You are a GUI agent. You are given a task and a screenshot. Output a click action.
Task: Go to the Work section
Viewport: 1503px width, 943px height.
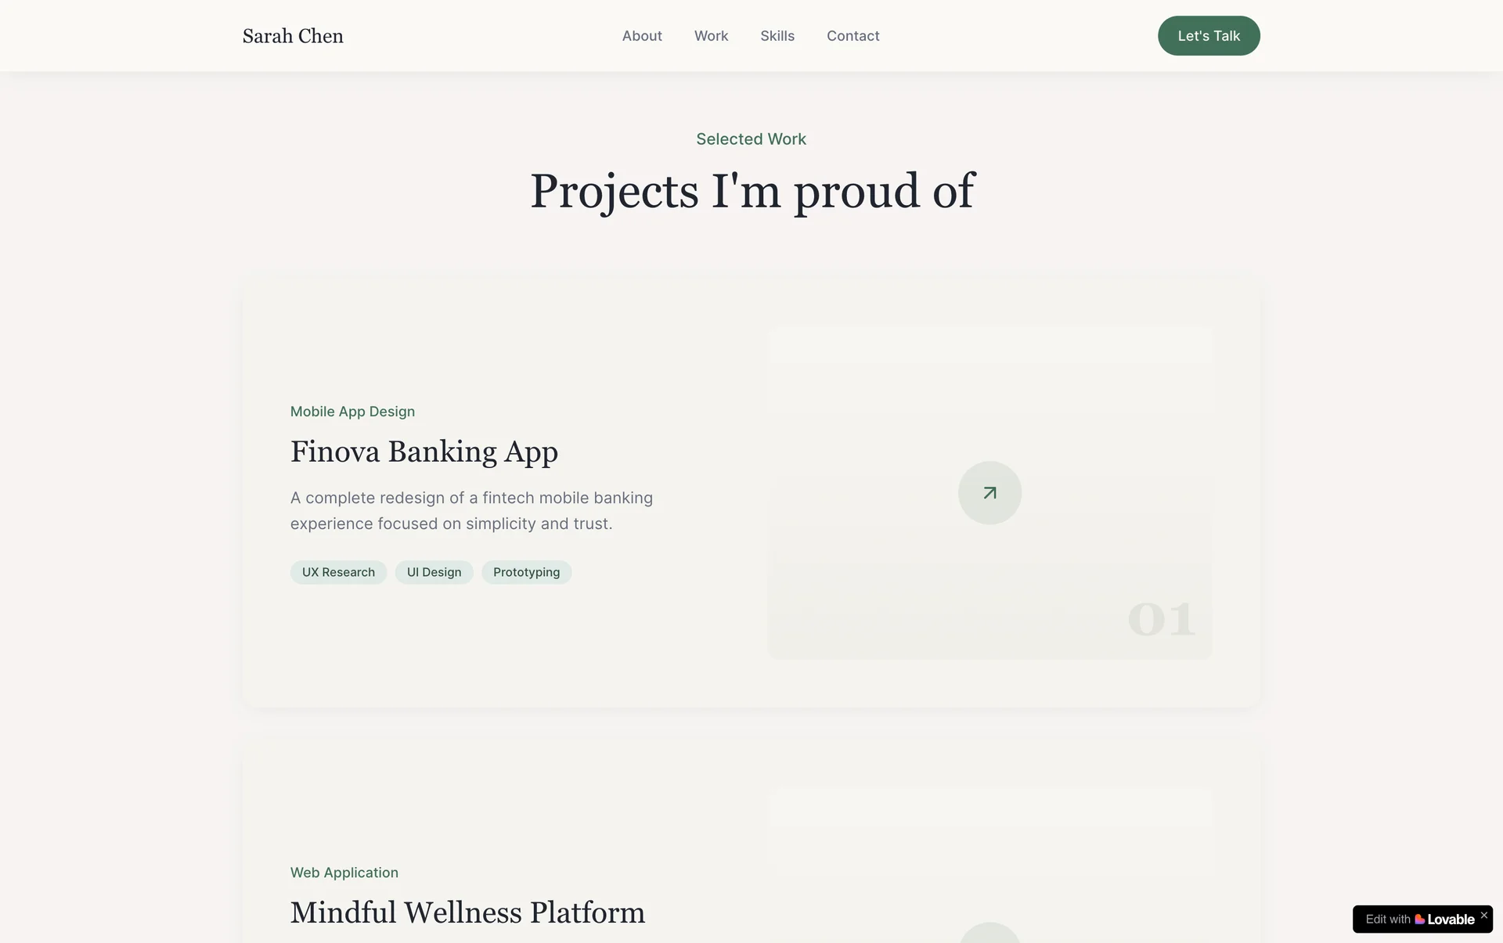(x=711, y=36)
